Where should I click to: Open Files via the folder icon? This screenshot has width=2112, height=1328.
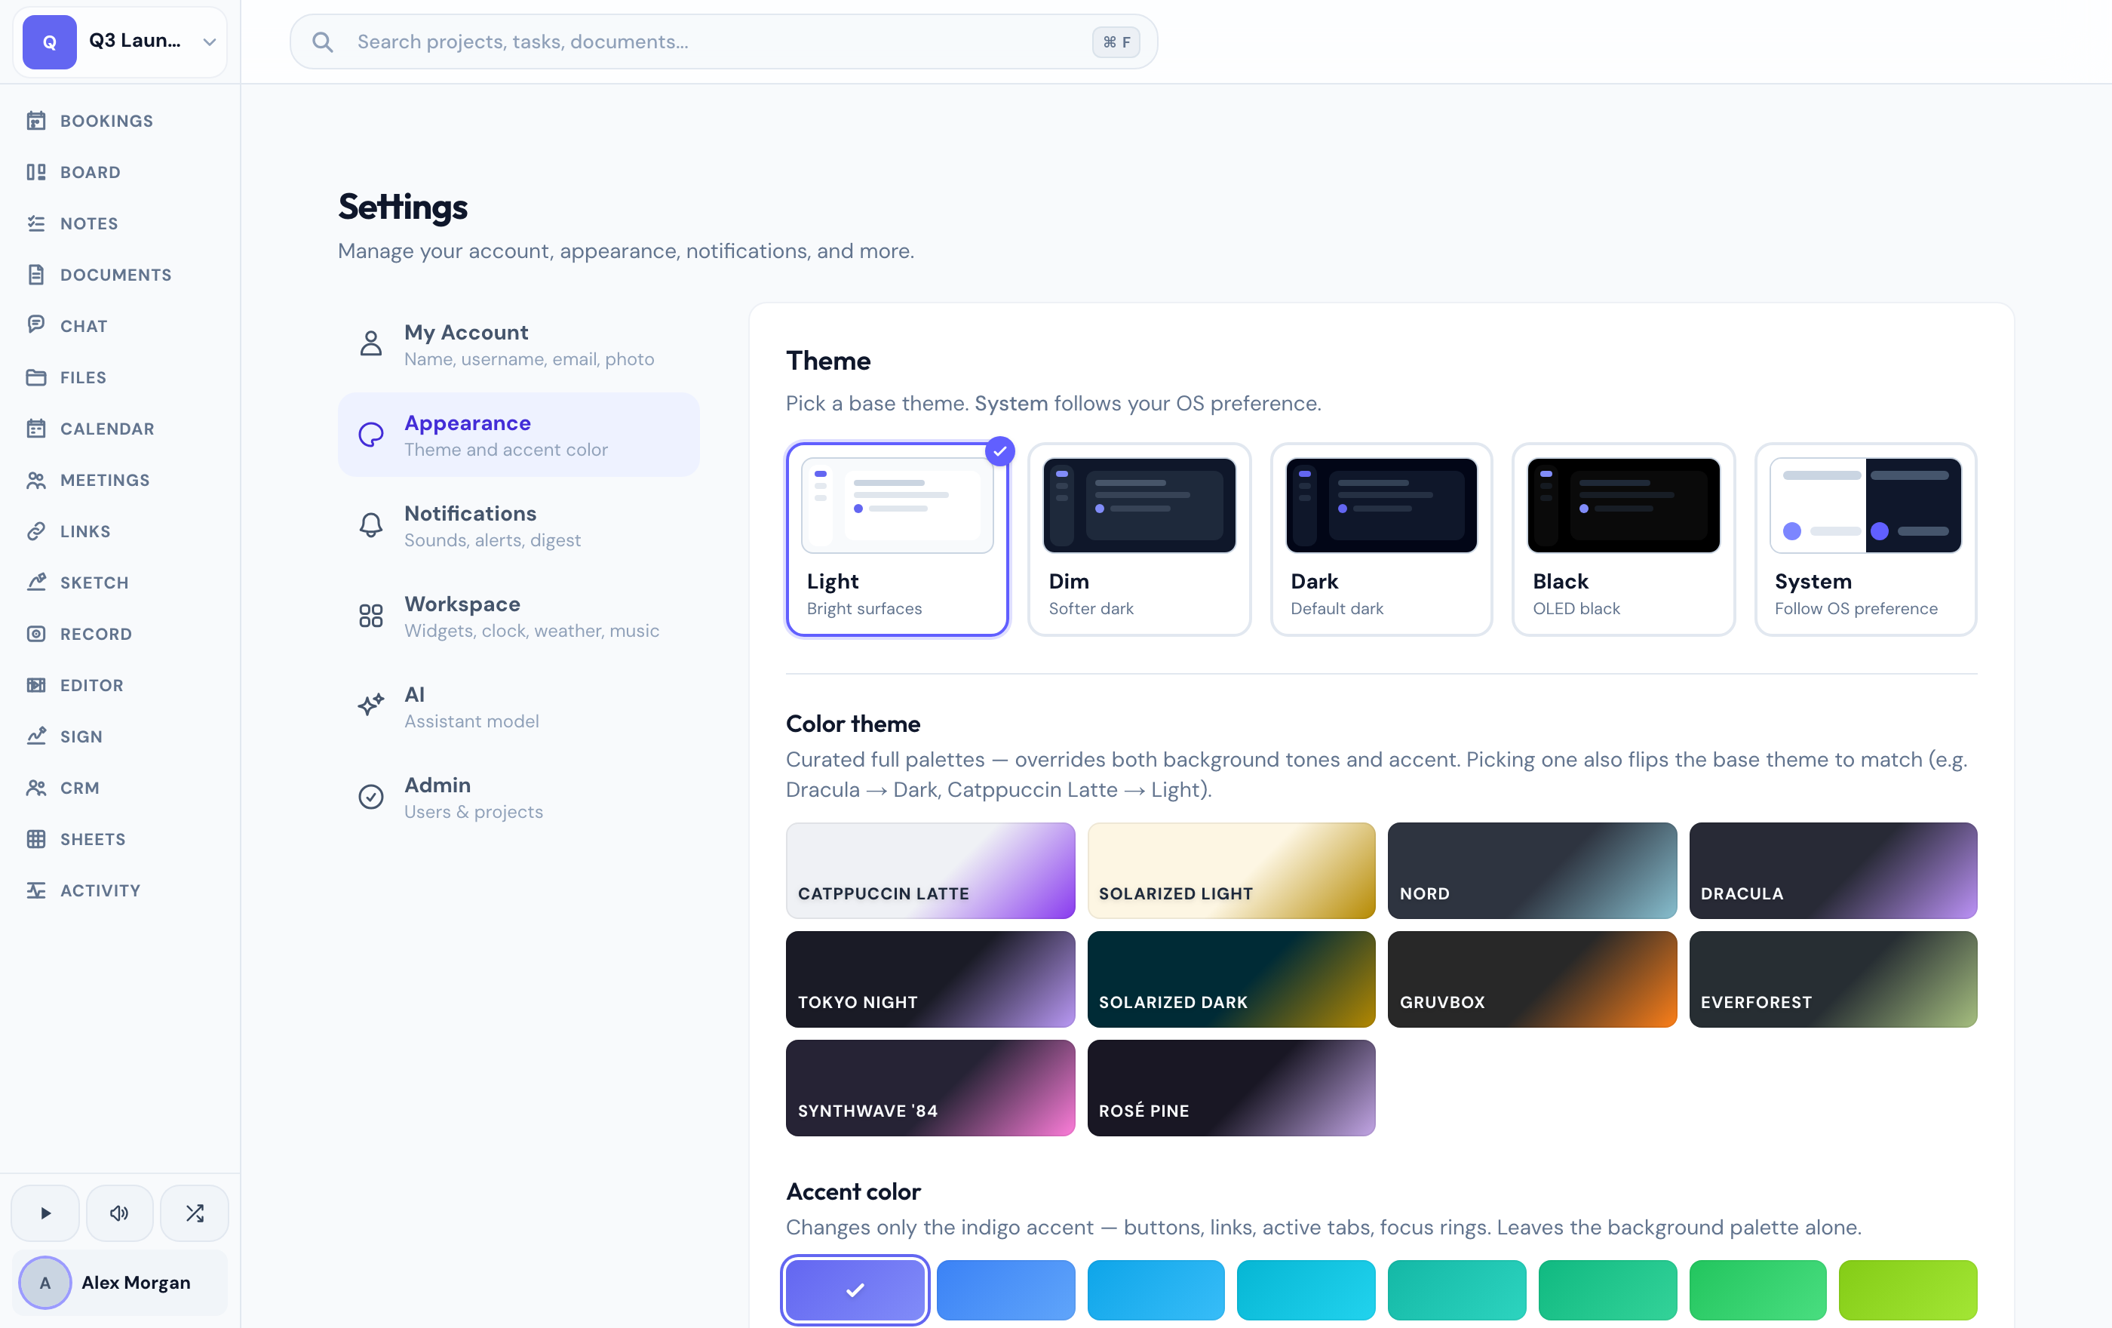pyautogui.click(x=36, y=377)
